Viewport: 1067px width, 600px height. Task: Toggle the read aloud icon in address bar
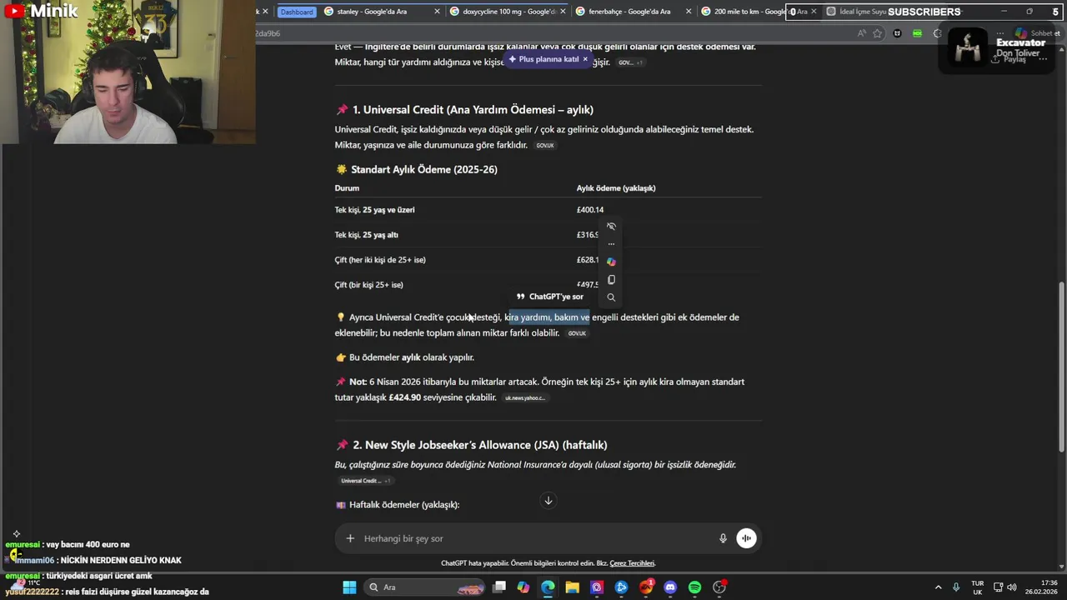click(861, 33)
